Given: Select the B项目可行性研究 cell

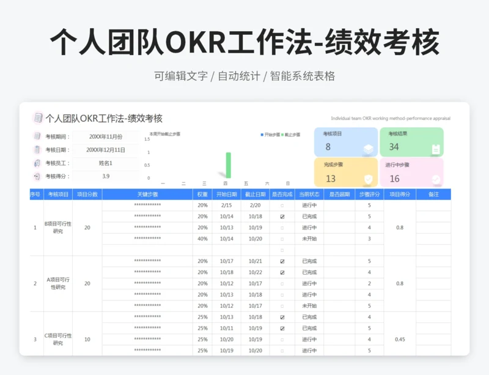Looking at the screenshot, I should click(x=58, y=228).
